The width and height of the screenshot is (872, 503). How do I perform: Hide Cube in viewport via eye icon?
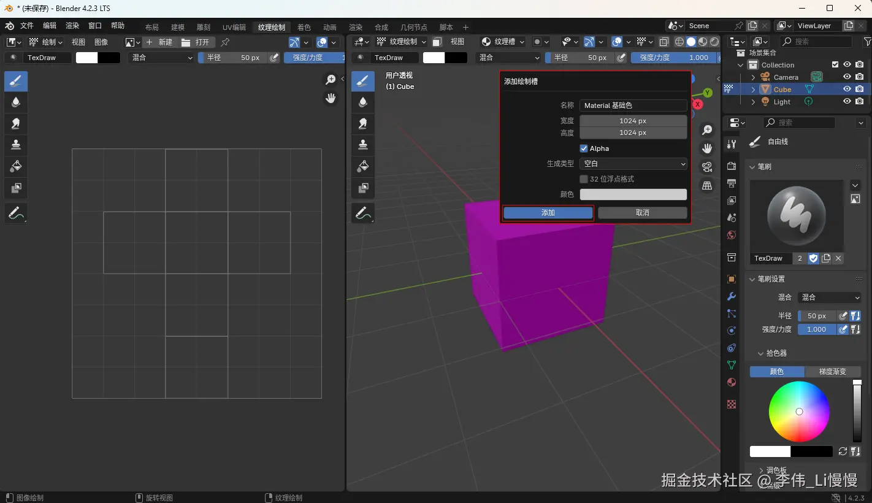point(847,90)
